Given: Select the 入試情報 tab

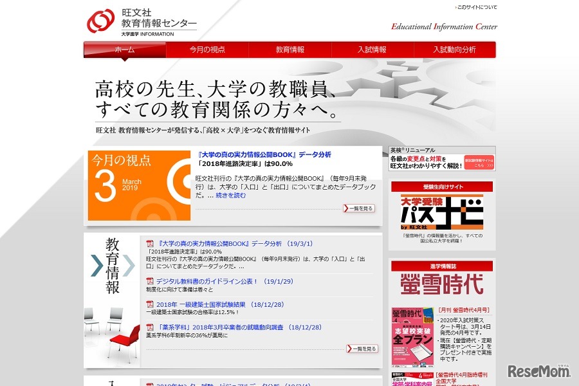Looking at the screenshot, I should (x=371, y=49).
